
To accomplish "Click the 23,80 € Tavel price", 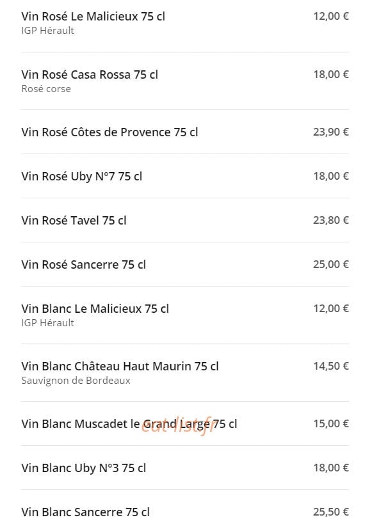I will click(x=331, y=220).
